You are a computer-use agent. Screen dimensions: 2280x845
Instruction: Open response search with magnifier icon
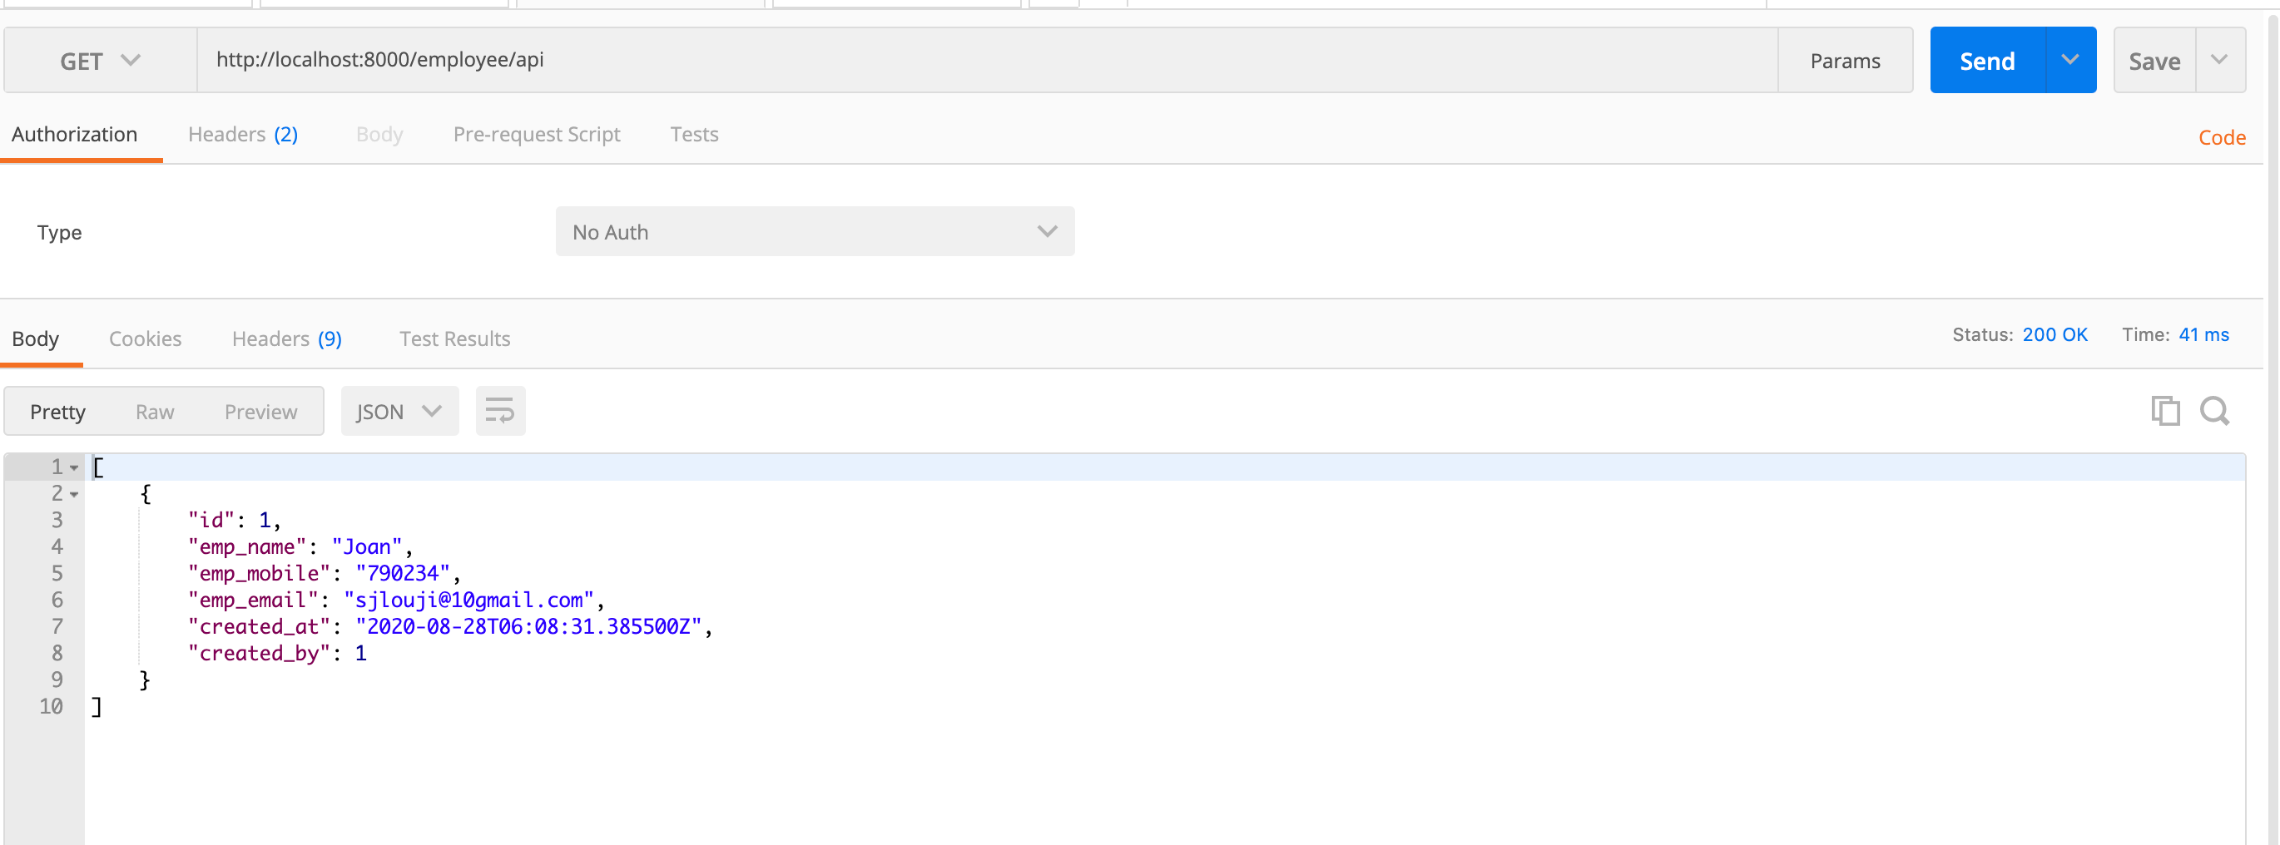(2215, 411)
